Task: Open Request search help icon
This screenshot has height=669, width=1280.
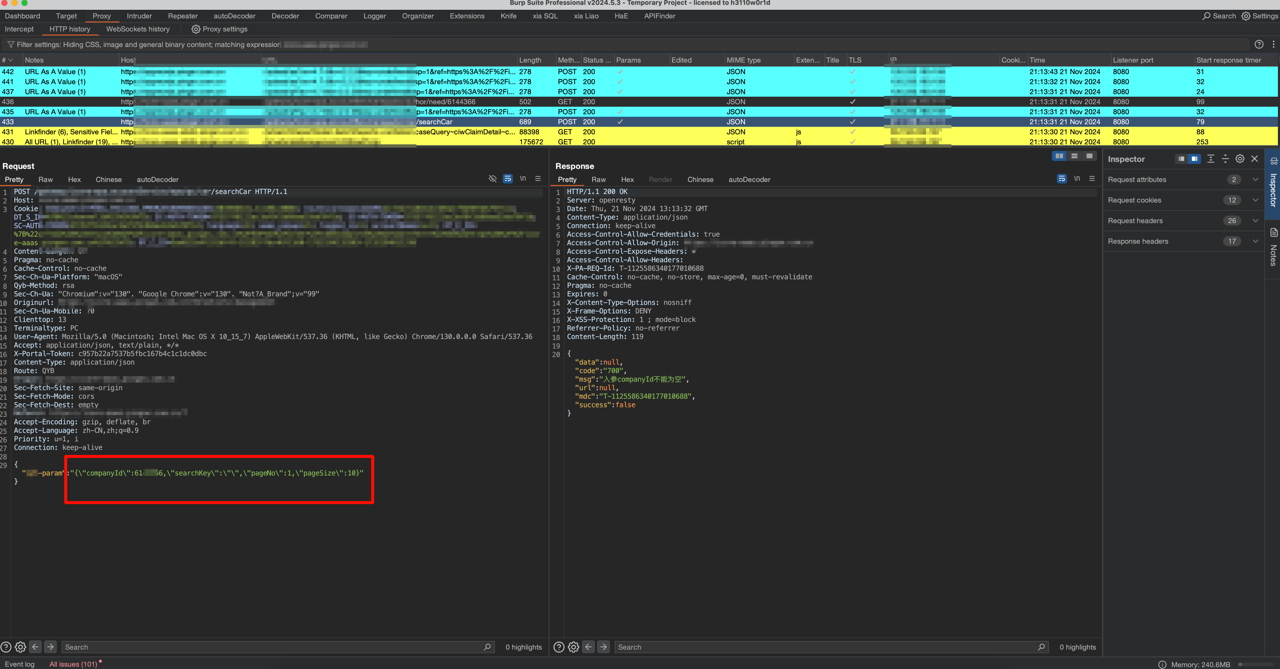Action: pos(6,647)
